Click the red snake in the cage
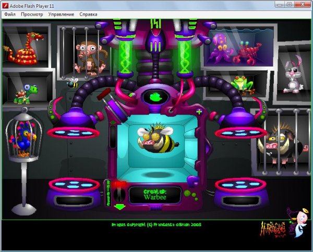The image size is (313, 252). point(23,48)
